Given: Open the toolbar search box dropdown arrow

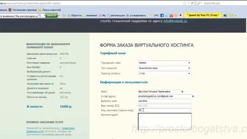Looking at the screenshot, I should (x=44, y=15).
